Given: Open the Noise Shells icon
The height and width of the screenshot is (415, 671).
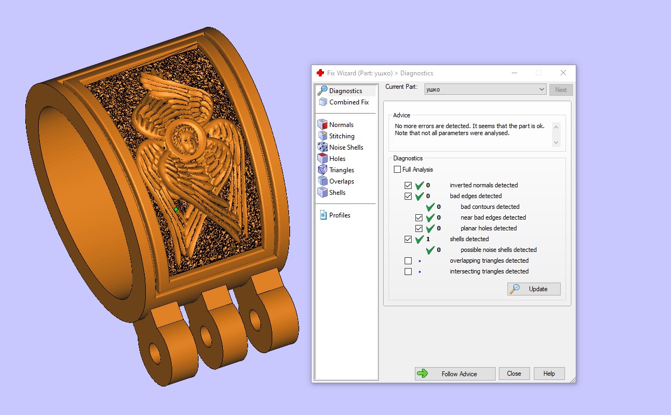Looking at the screenshot, I should 322,147.
